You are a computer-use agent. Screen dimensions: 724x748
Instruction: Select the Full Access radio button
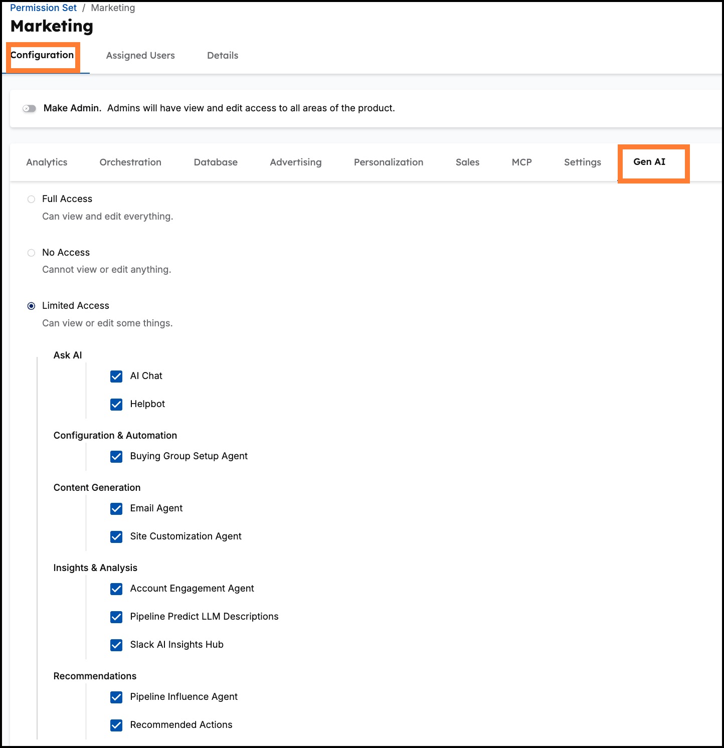point(31,199)
